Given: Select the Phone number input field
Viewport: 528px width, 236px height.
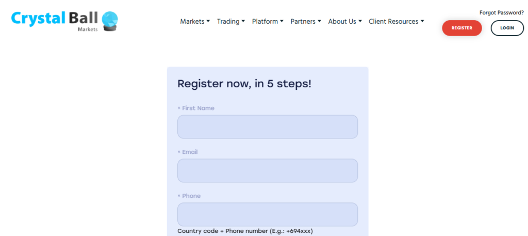Looking at the screenshot, I should (x=267, y=214).
